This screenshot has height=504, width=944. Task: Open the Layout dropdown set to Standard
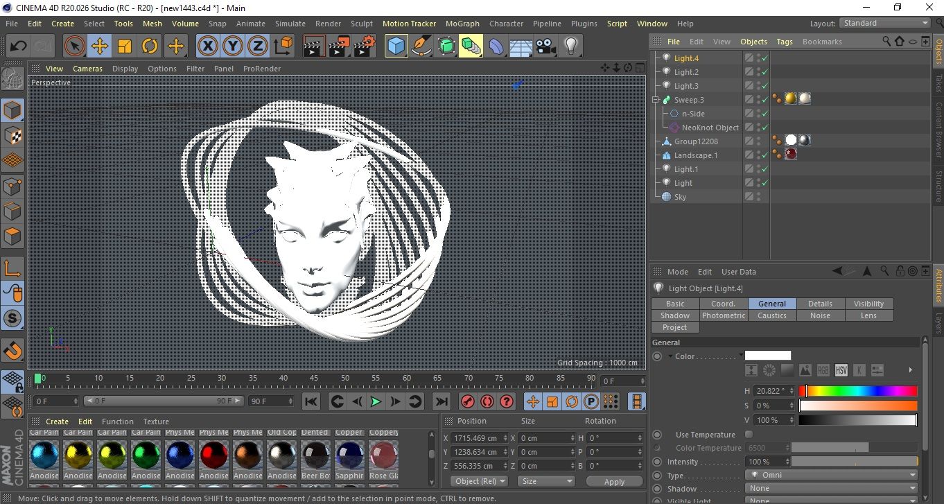coord(884,23)
